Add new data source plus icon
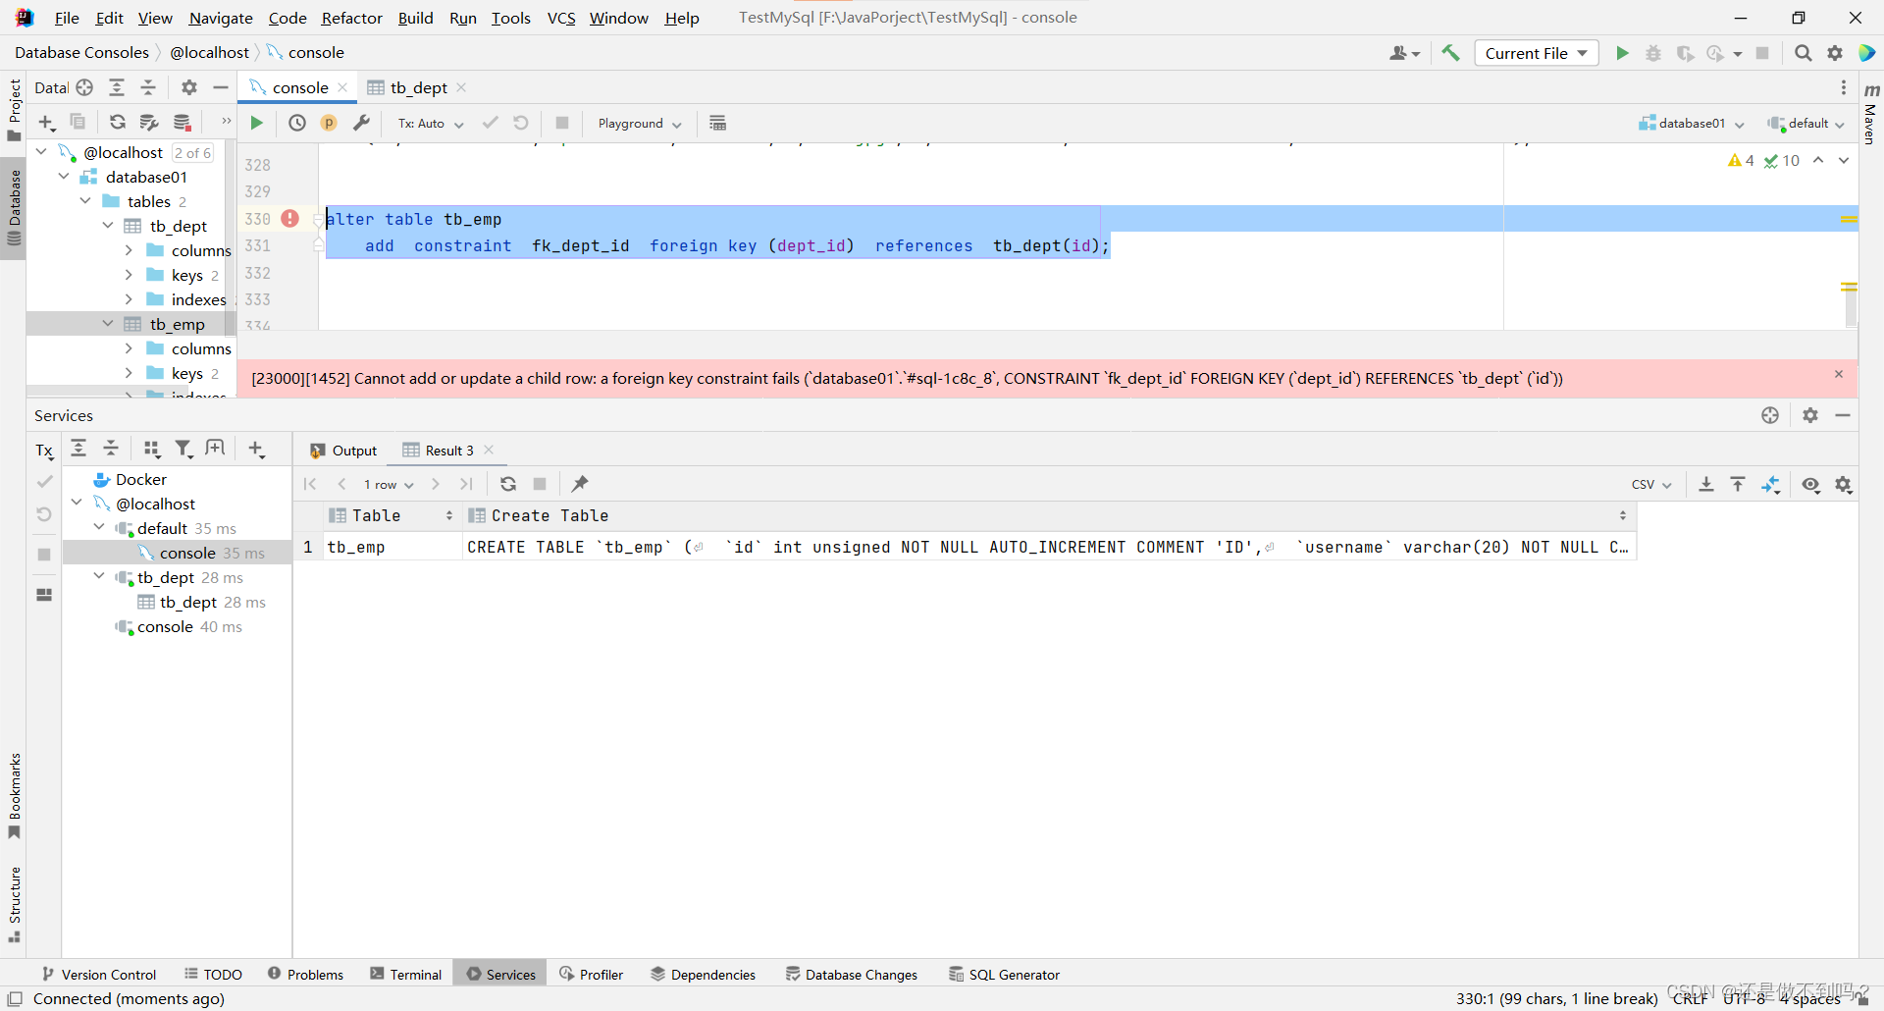This screenshot has width=1884, height=1011. (46, 122)
